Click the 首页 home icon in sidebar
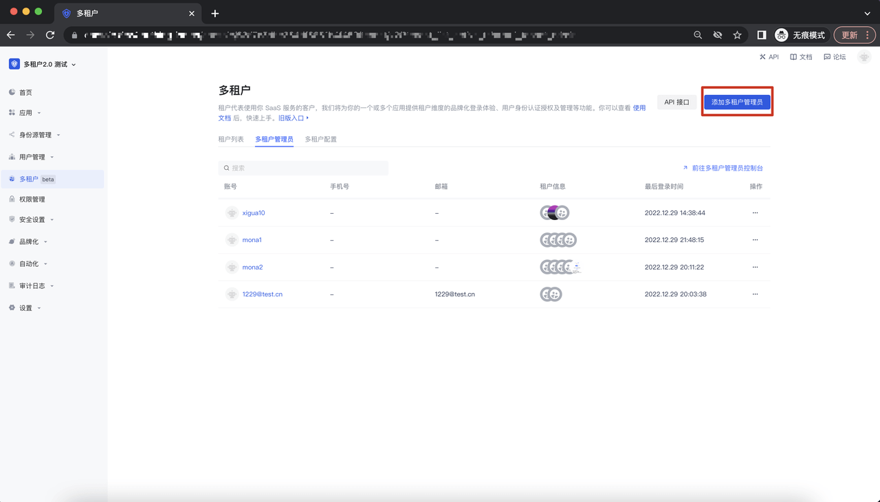The width and height of the screenshot is (880, 502). 12,92
